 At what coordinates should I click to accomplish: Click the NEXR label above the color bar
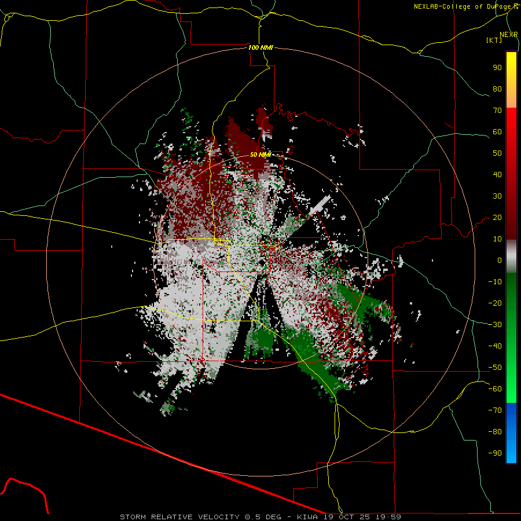(509, 35)
